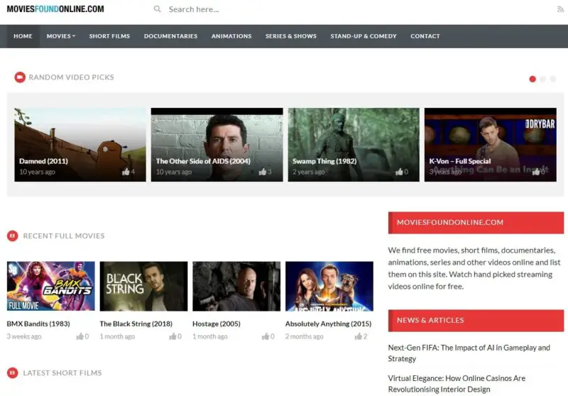Click the Recent Full Movies section icon
This screenshot has height=396, width=568.
tap(12, 236)
